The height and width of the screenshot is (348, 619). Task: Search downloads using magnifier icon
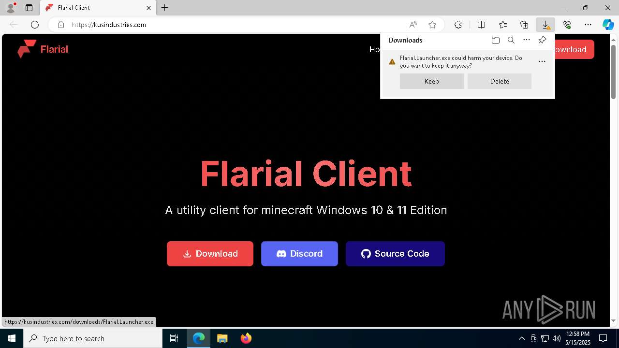(511, 40)
